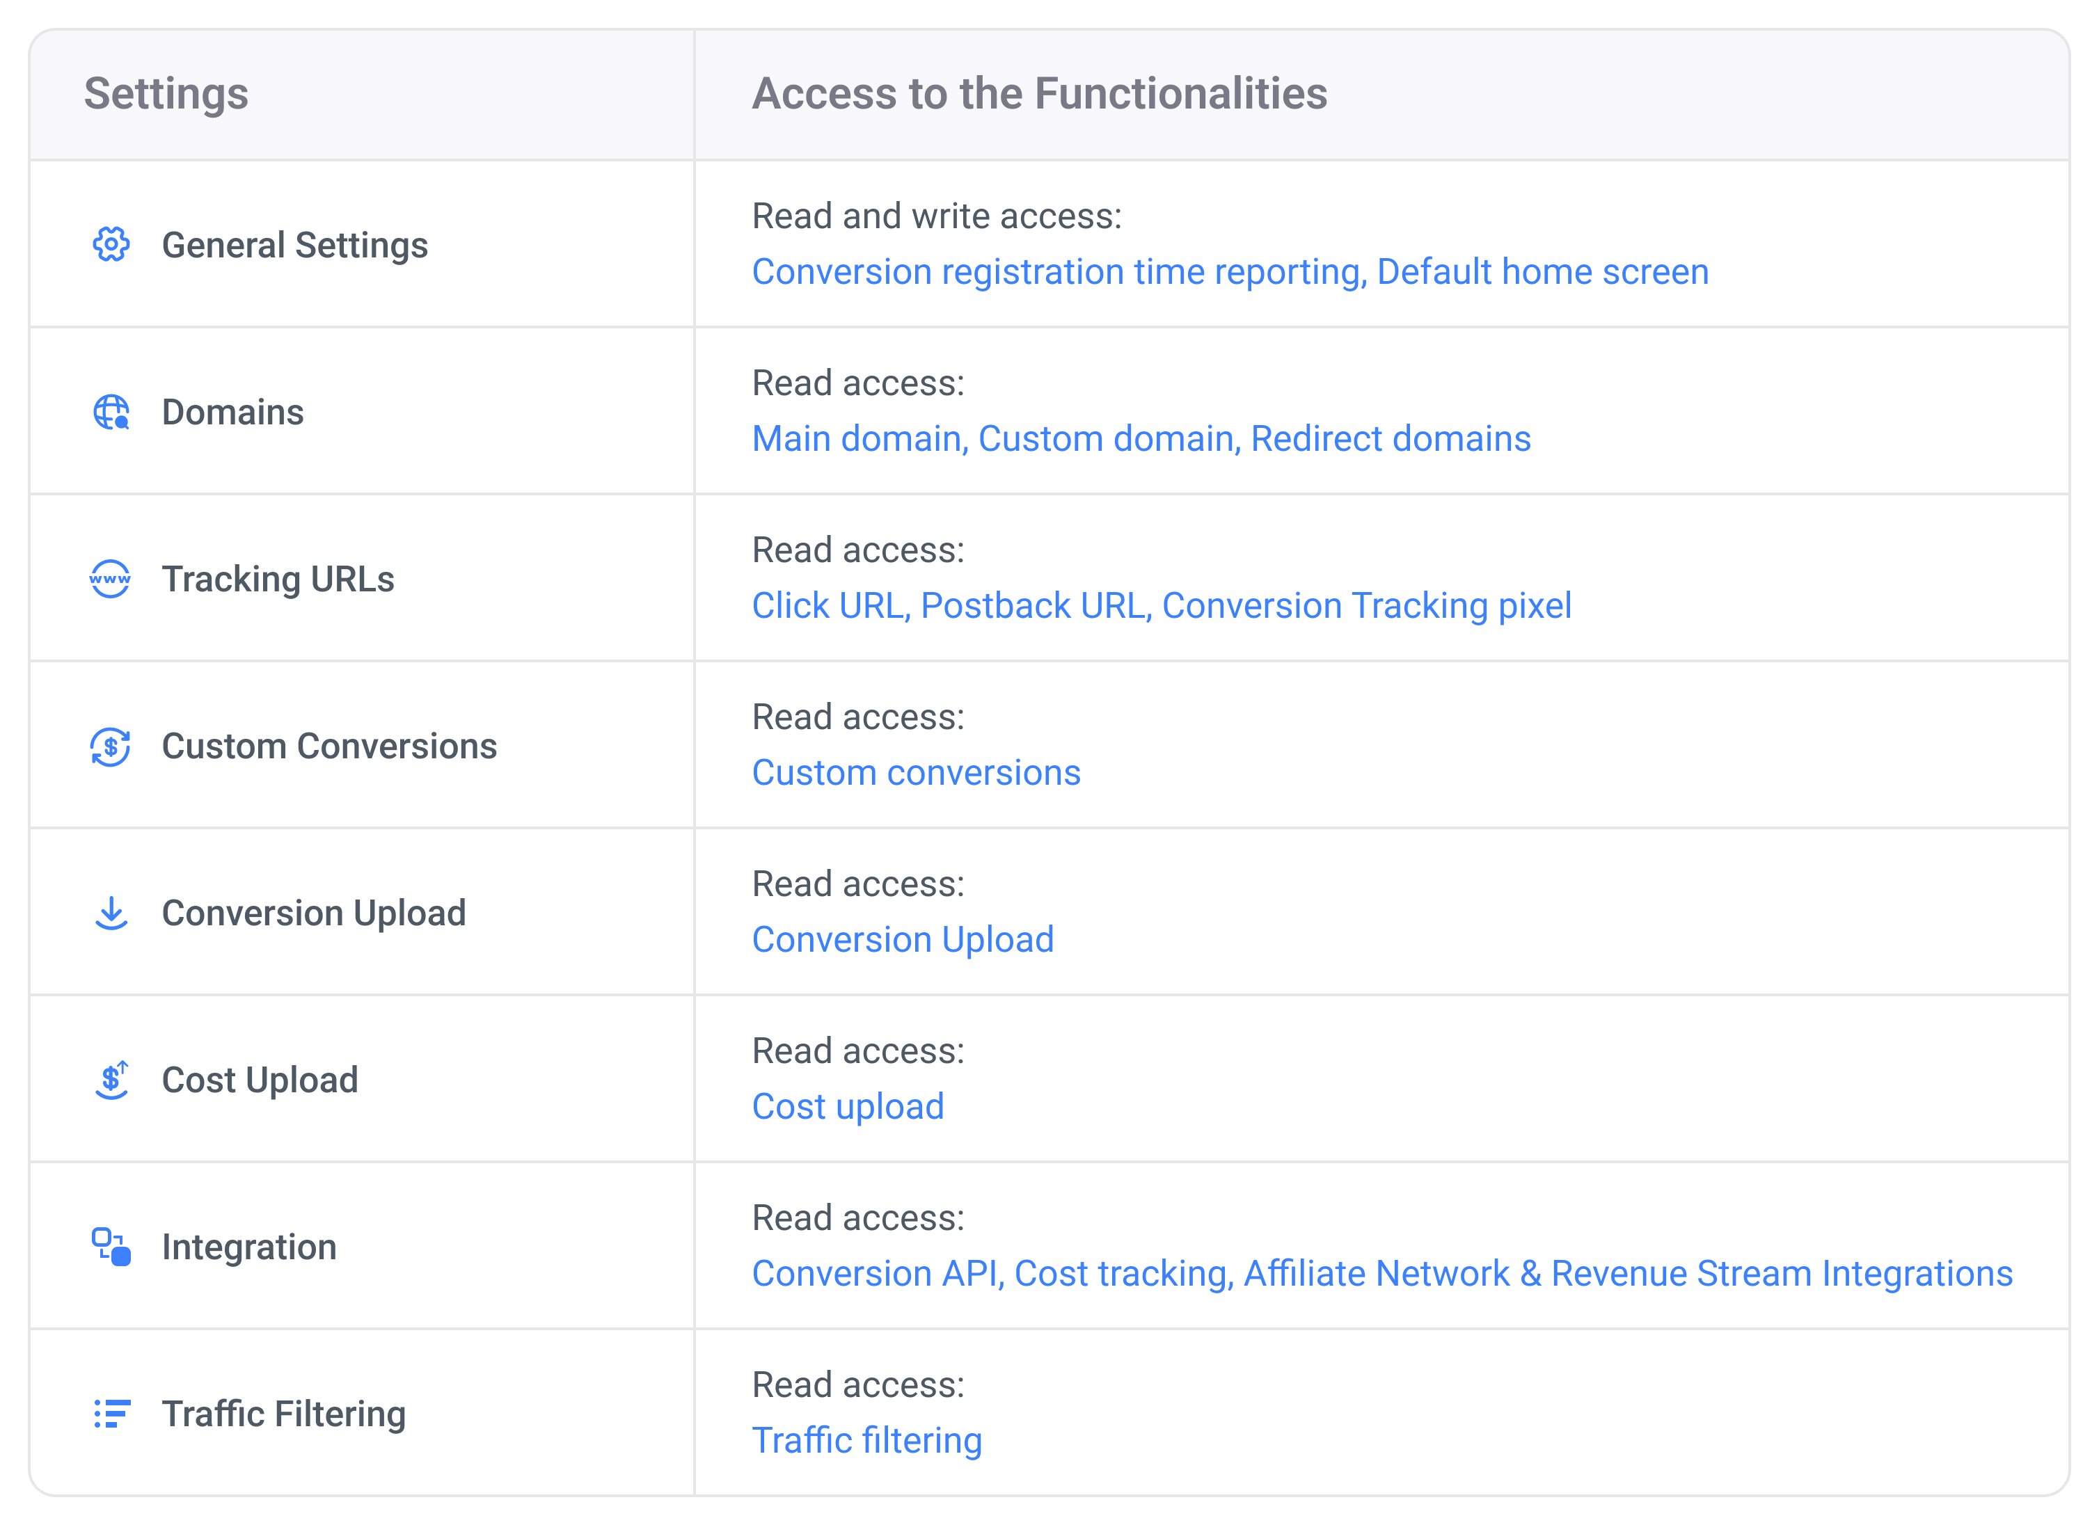Select the Tracking URLs row label
The height and width of the screenshot is (1525, 2099).
[278, 580]
